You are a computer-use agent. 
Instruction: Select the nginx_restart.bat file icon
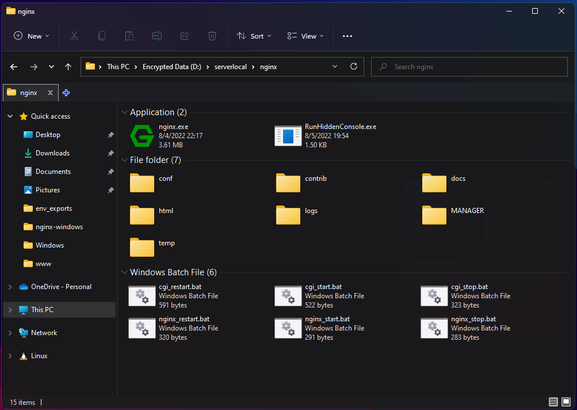point(142,328)
